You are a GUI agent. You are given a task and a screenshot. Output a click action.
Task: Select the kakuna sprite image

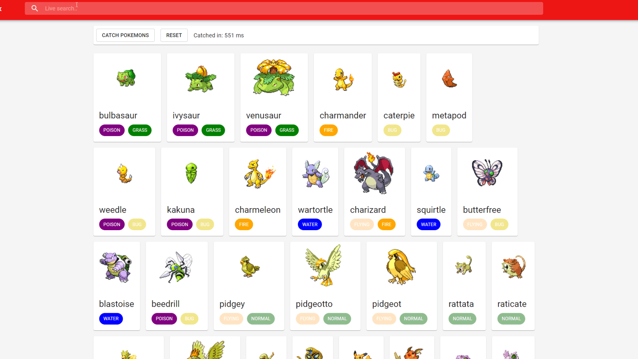[192, 173]
